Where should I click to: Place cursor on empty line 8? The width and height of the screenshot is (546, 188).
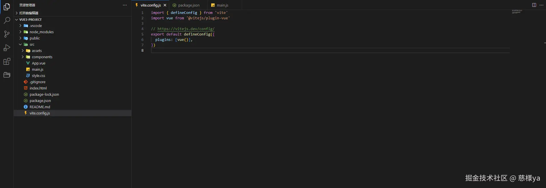[330, 50]
